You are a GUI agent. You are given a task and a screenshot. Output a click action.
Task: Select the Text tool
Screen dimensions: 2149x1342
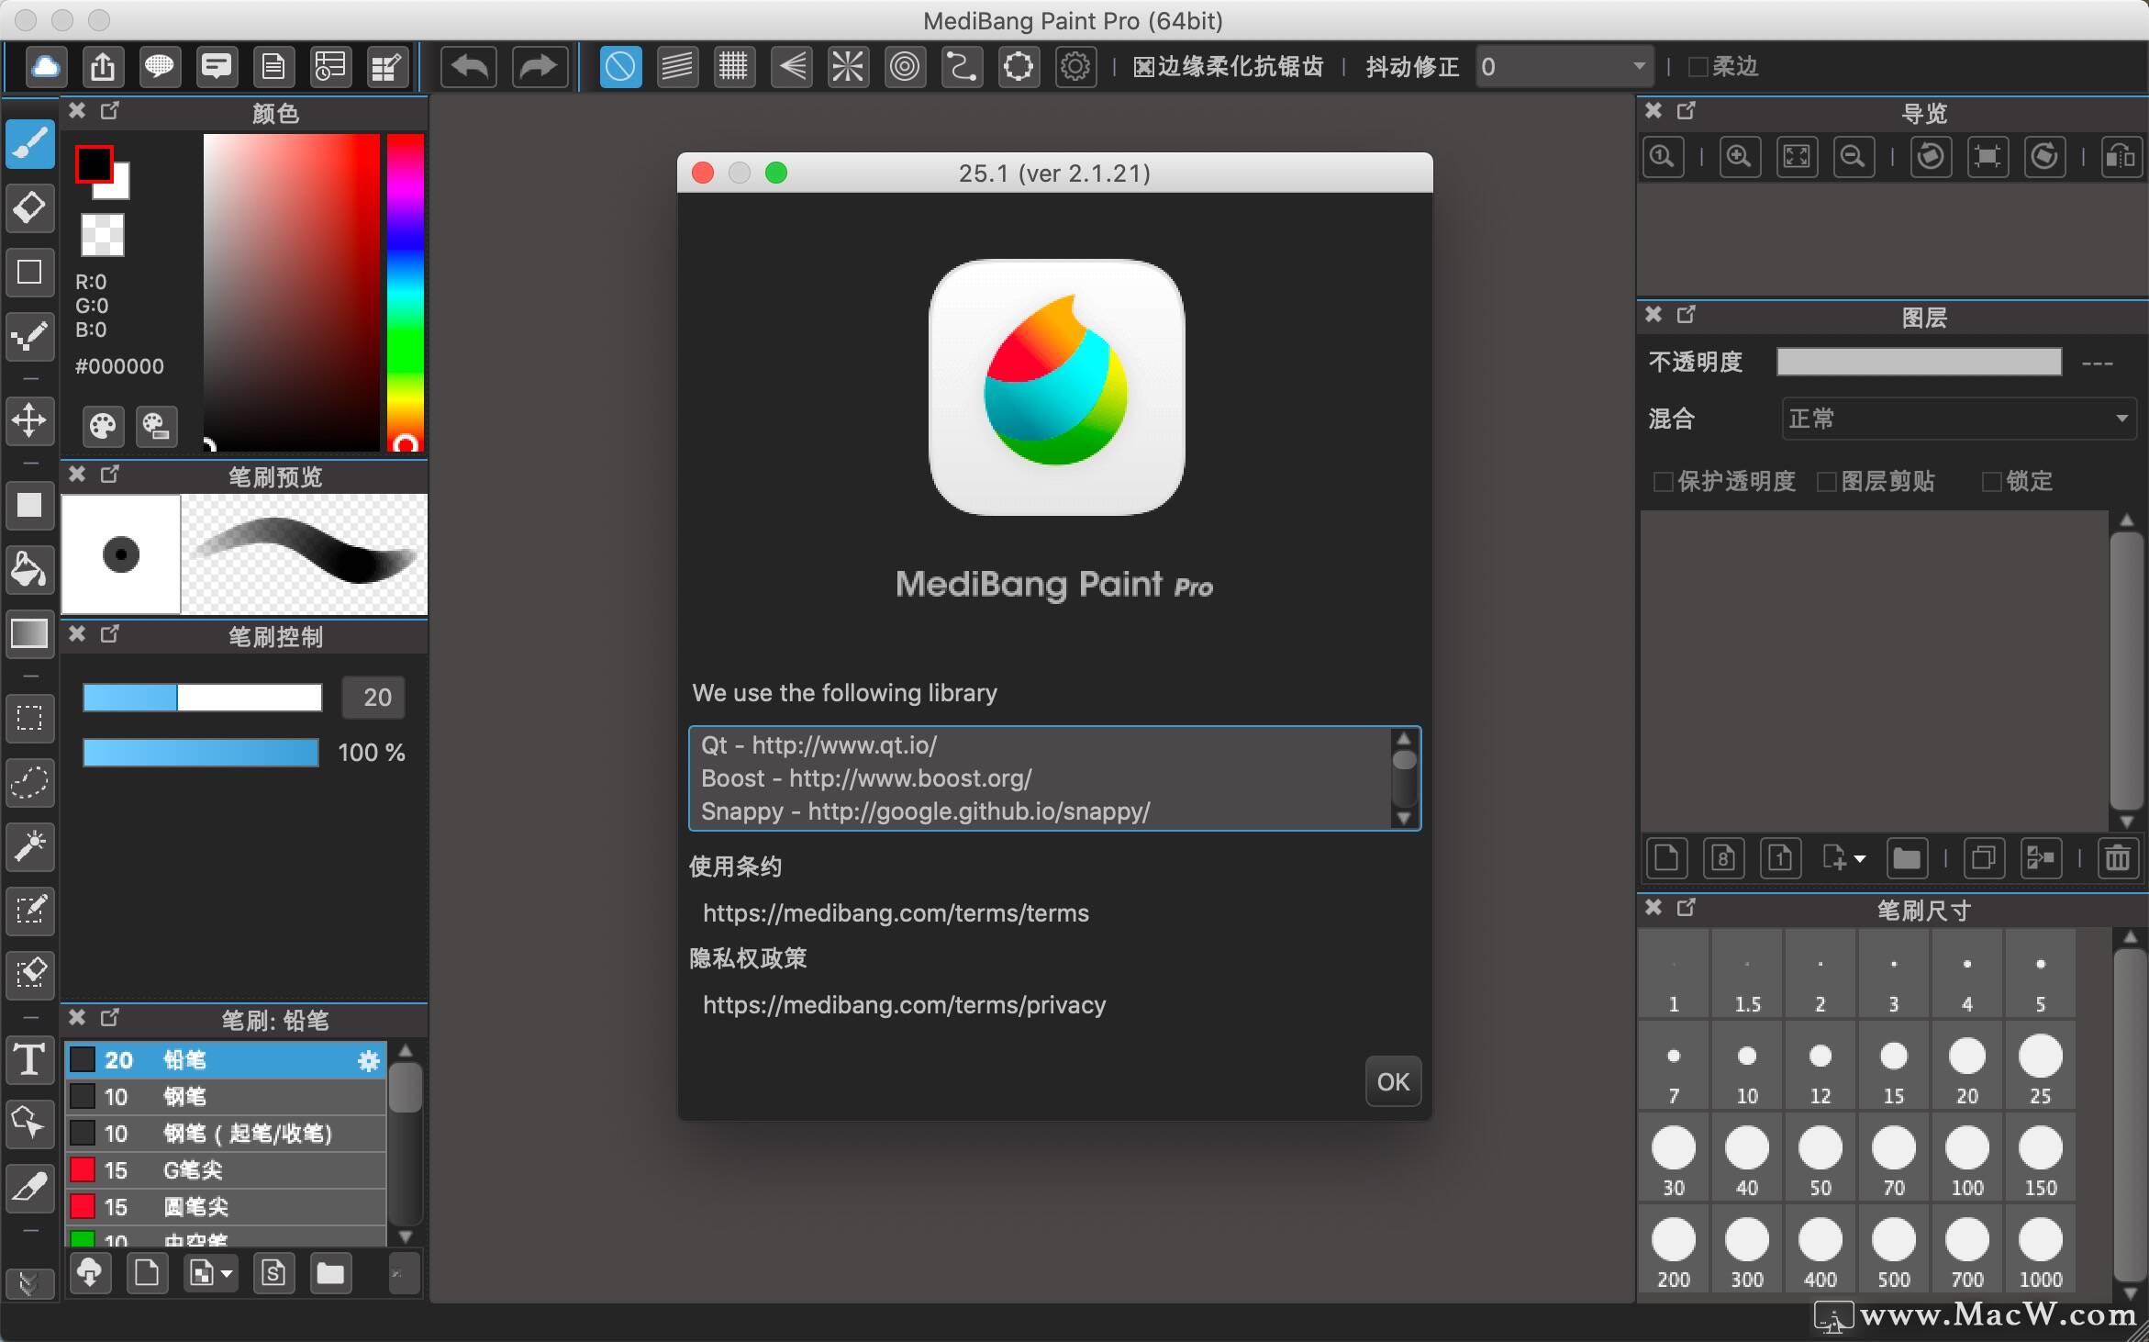(x=30, y=1059)
